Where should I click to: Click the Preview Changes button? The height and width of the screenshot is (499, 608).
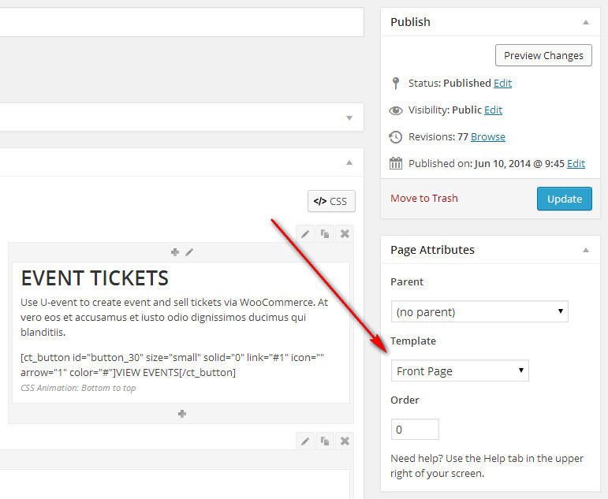[x=543, y=55]
